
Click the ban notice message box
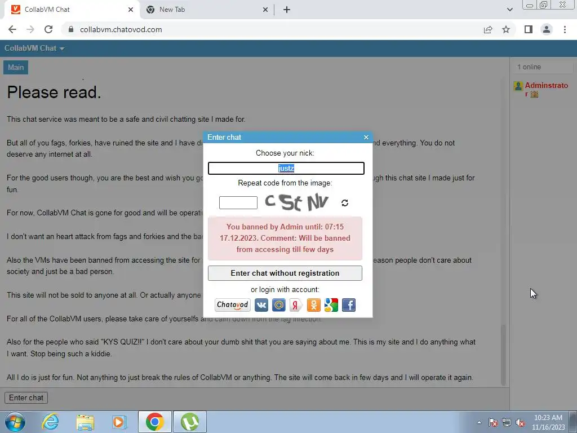click(x=285, y=238)
